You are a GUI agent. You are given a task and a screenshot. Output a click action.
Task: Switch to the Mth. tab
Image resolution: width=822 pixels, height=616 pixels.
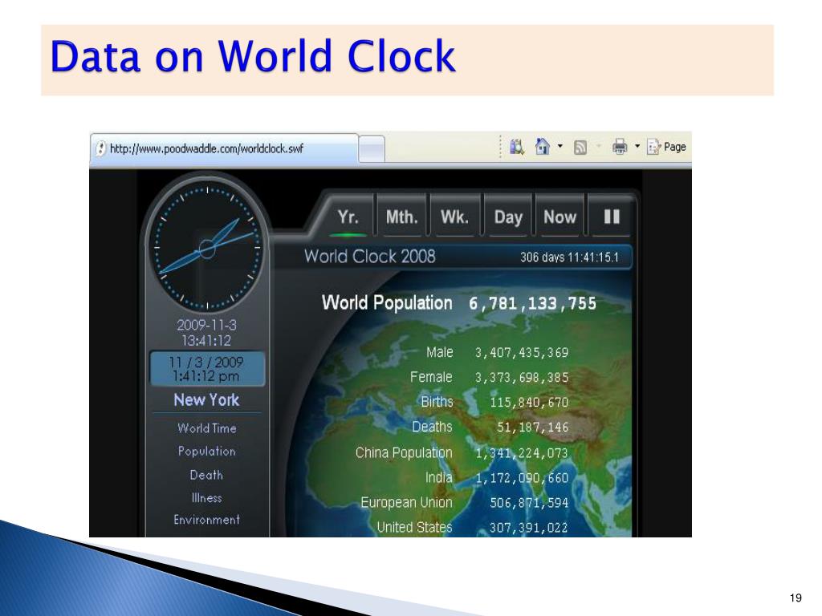401,217
